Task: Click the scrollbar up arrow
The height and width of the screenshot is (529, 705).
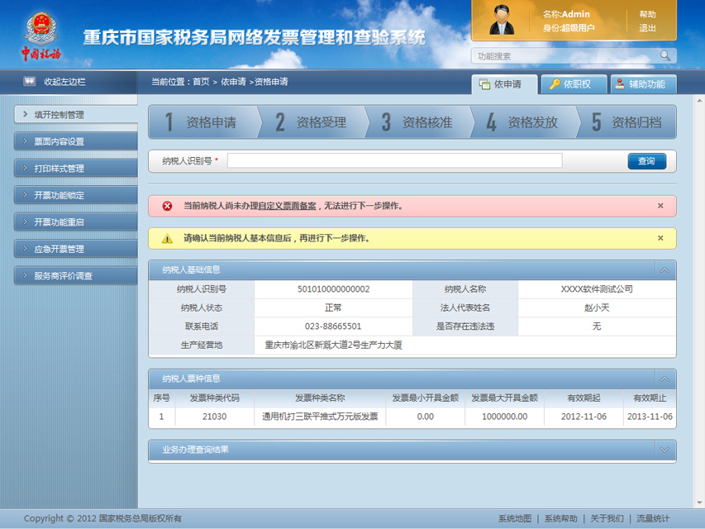Action: pos(699,100)
